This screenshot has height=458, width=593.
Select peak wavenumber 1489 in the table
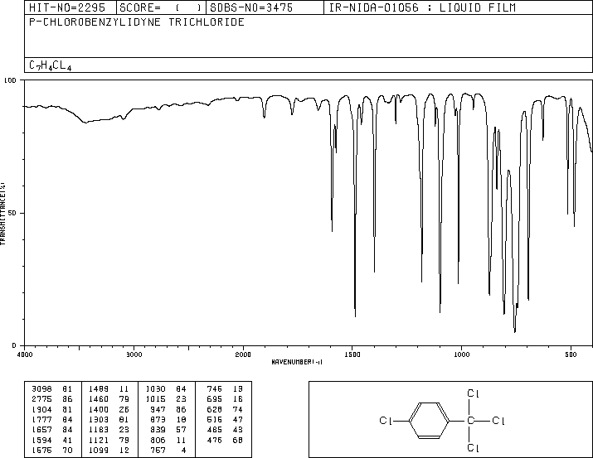coord(99,389)
